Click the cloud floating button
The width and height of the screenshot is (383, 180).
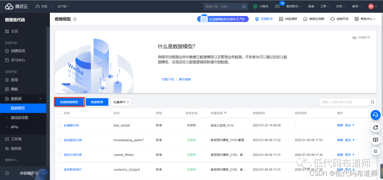tap(376, 127)
